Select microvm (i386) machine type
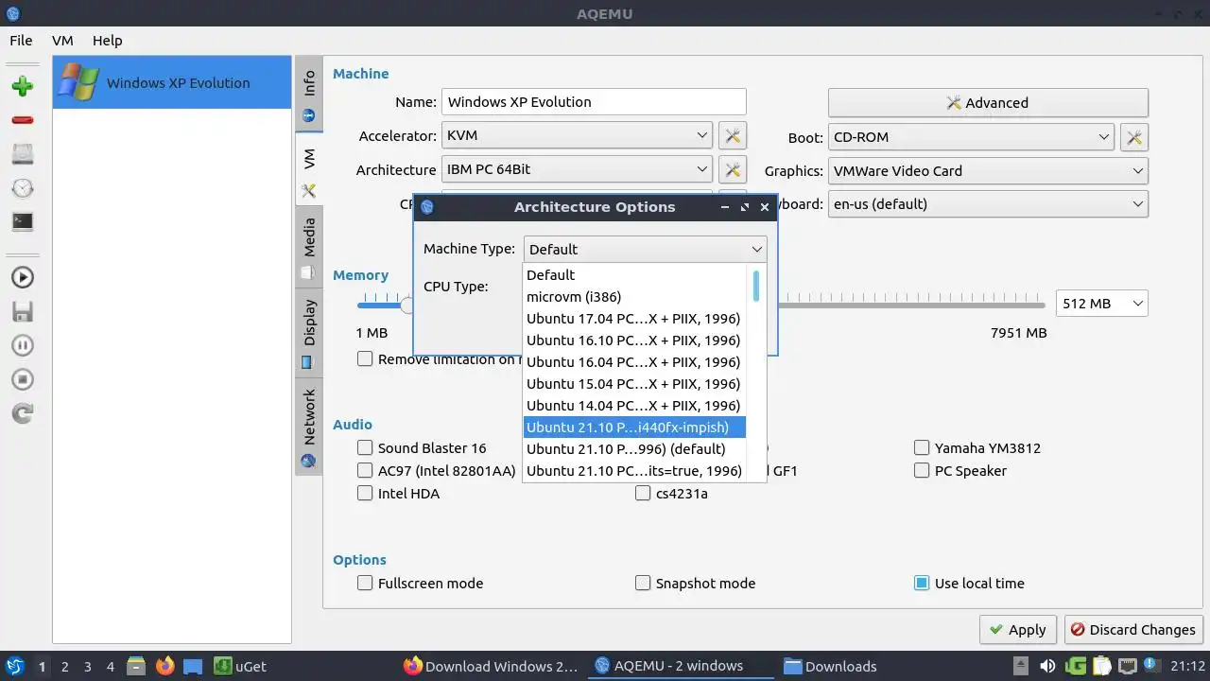Image resolution: width=1210 pixels, height=681 pixels. point(635,297)
